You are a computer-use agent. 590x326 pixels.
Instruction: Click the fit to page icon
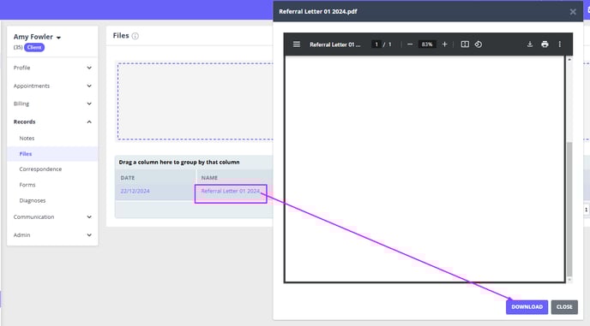465,44
